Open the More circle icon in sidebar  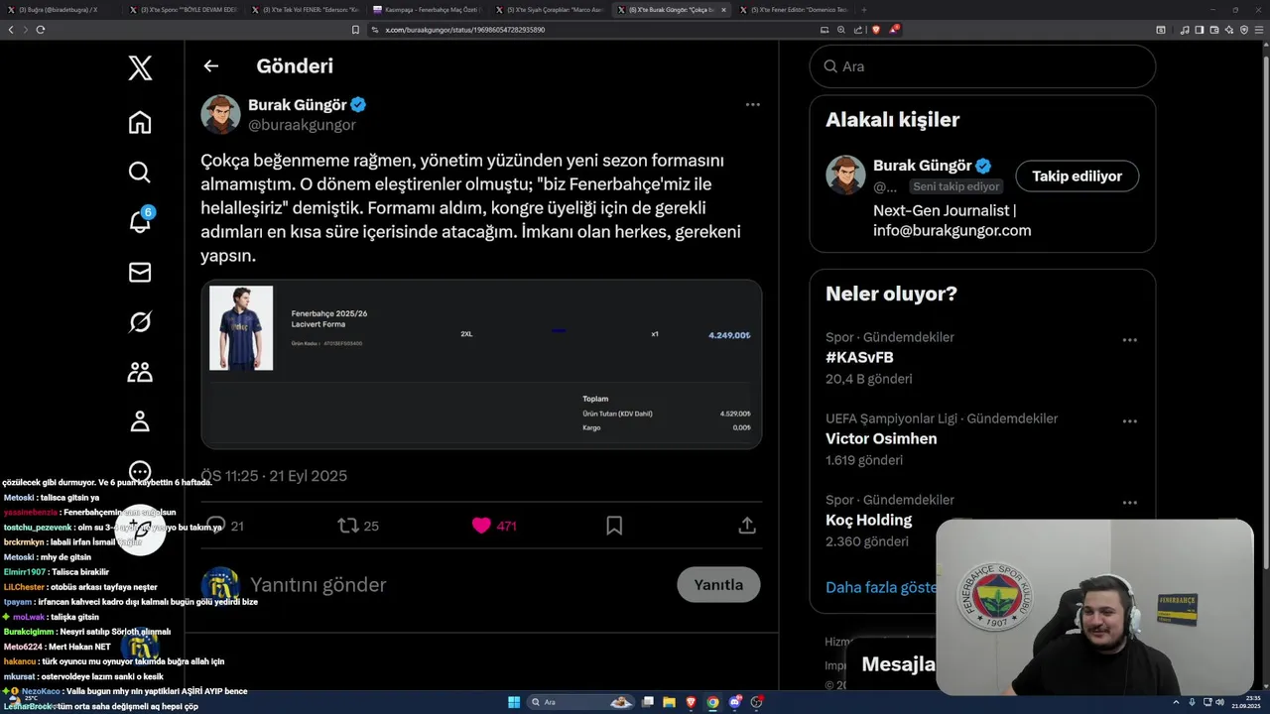pyautogui.click(x=140, y=472)
